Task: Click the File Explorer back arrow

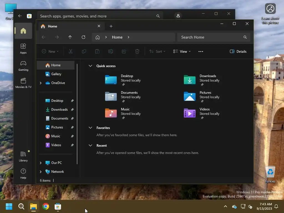Action: [x=44, y=37]
